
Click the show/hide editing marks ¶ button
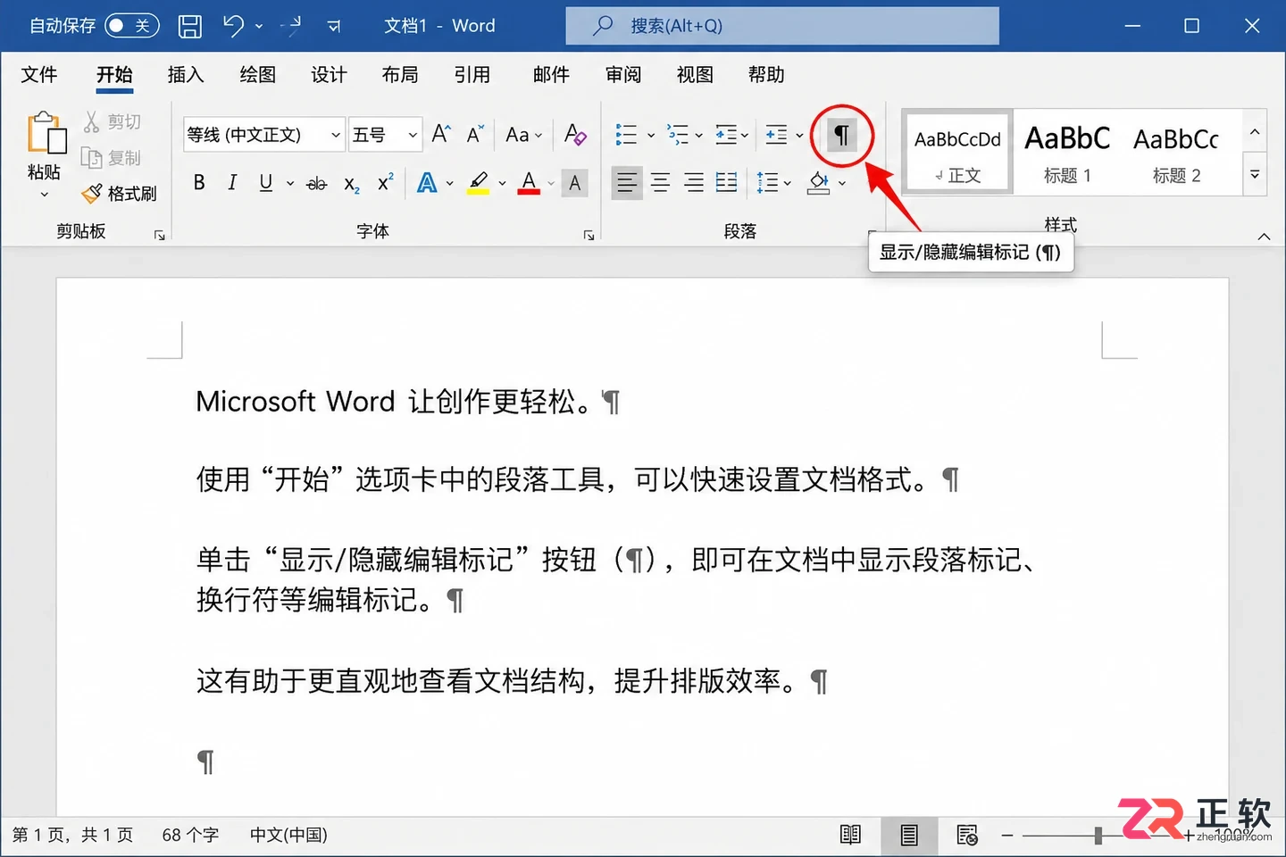(x=841, y=135)
